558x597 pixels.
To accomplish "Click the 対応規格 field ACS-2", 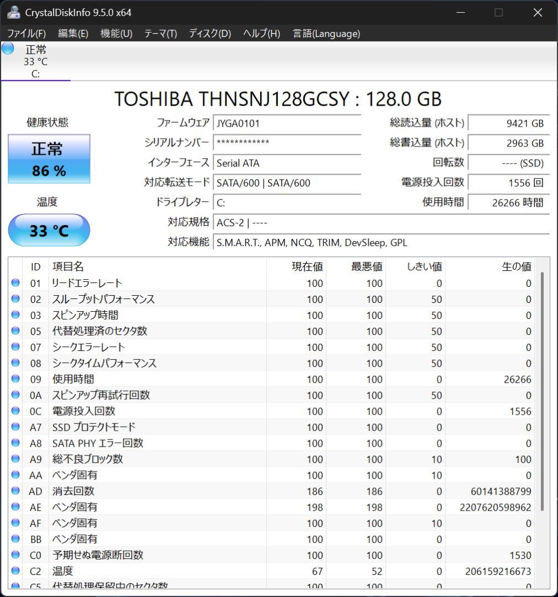I will click(381, 222).
